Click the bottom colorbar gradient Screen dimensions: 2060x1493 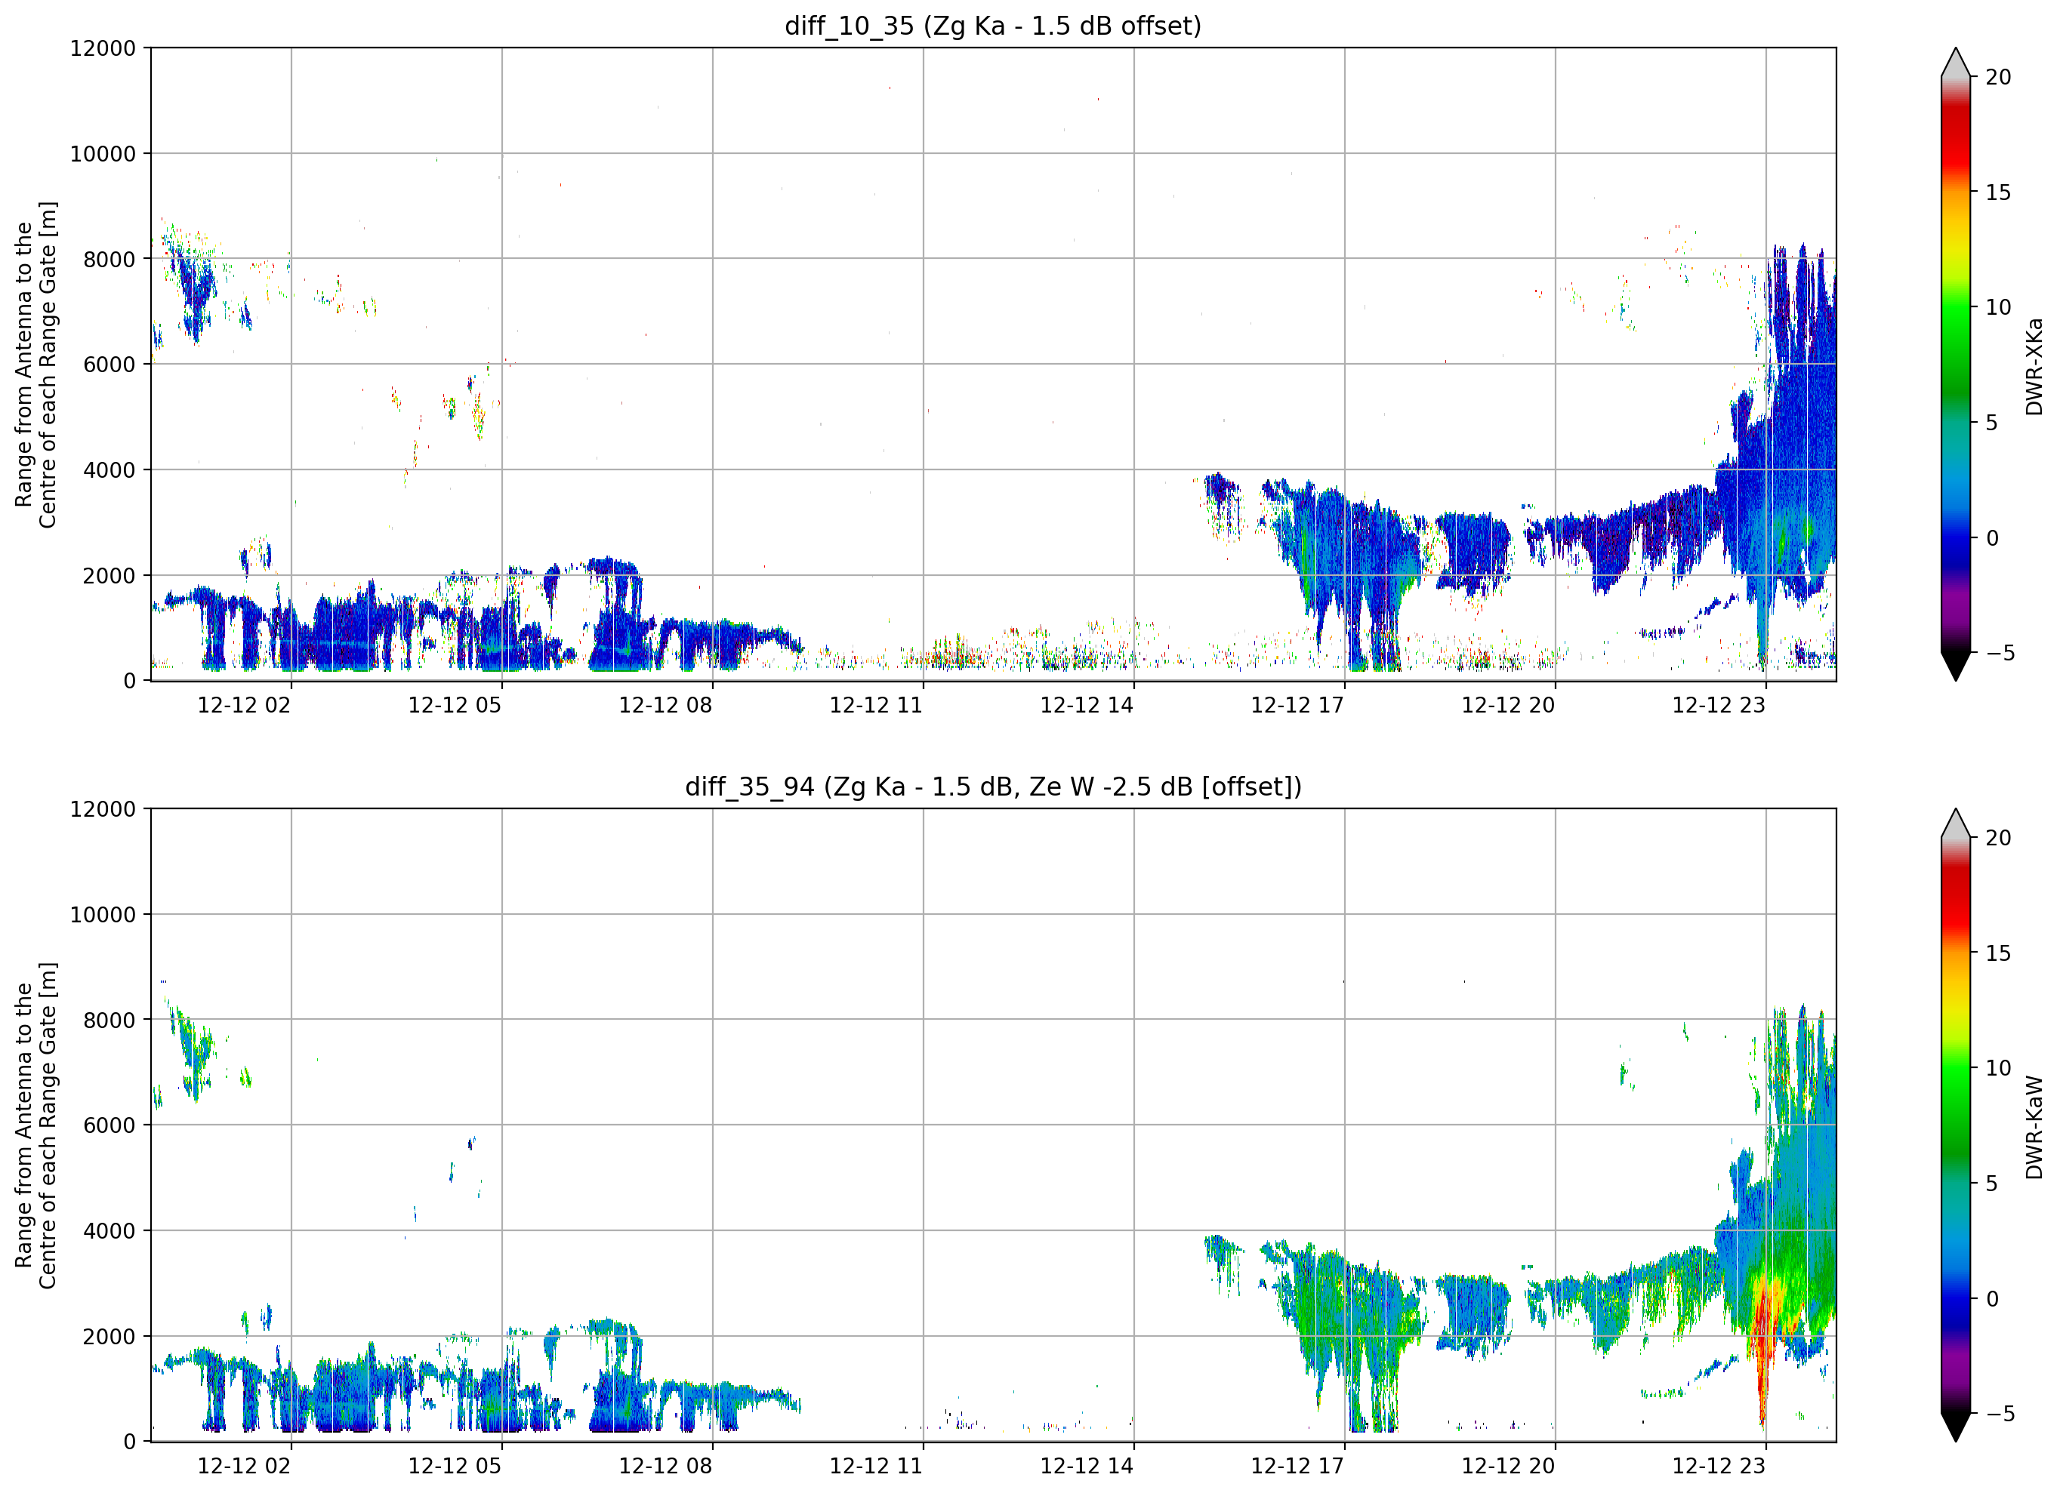[1956, 1125]
